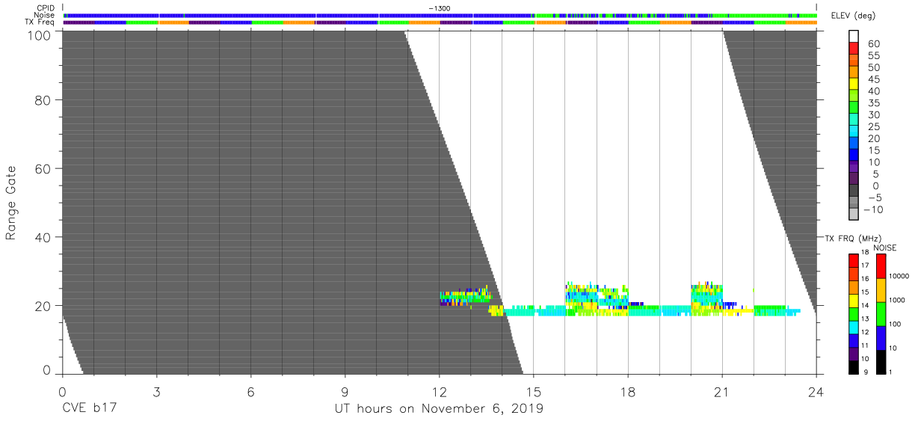Select the blue swatch in the NOISE scale
The height and width of the screenshot is (424, 918).
[x=881, y=337]
